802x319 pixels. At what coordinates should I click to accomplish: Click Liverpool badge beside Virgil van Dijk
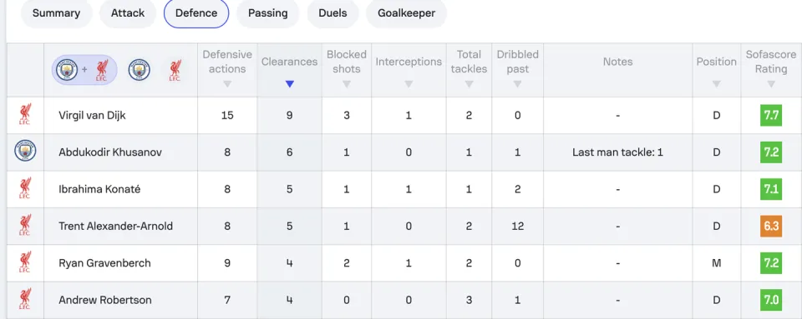[x=25, y=115]
